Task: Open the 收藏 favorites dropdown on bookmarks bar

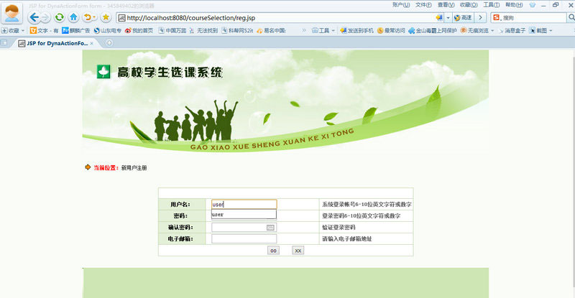Action: coord(13,31)
